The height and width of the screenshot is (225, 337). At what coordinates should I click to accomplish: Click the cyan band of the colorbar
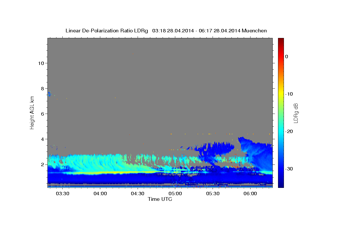point(281,131)
